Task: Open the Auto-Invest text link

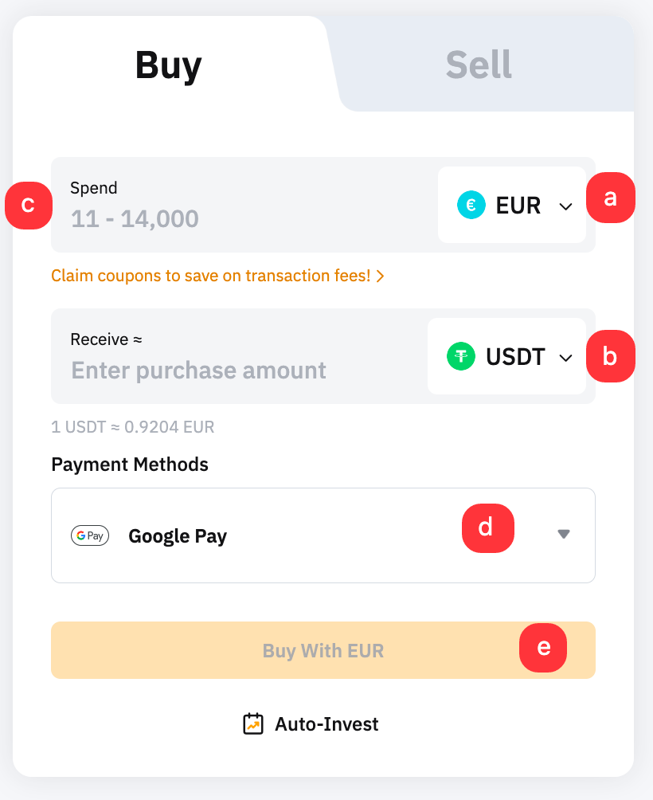Action: click(326, 724)
